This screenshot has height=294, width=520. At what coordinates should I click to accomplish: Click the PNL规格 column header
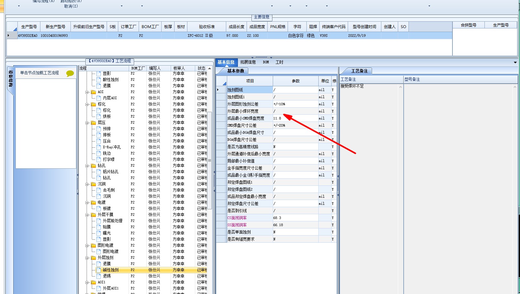tap(278, 27)
